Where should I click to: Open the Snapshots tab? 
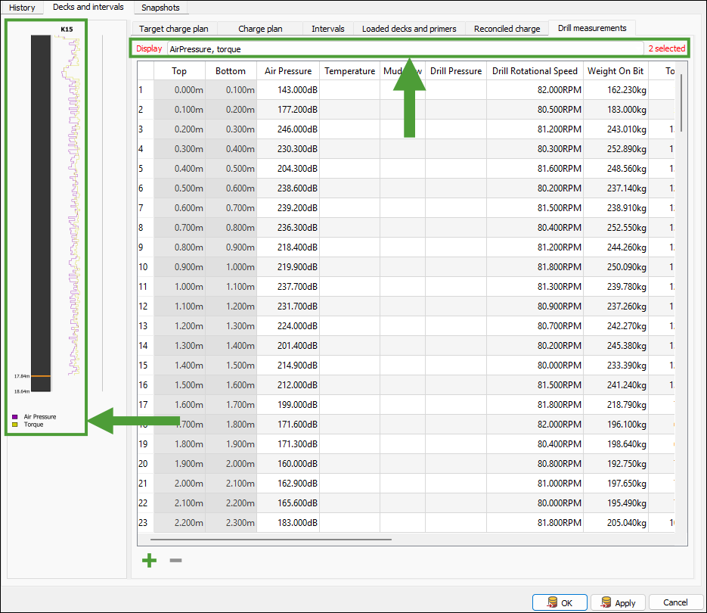point(160,8)
